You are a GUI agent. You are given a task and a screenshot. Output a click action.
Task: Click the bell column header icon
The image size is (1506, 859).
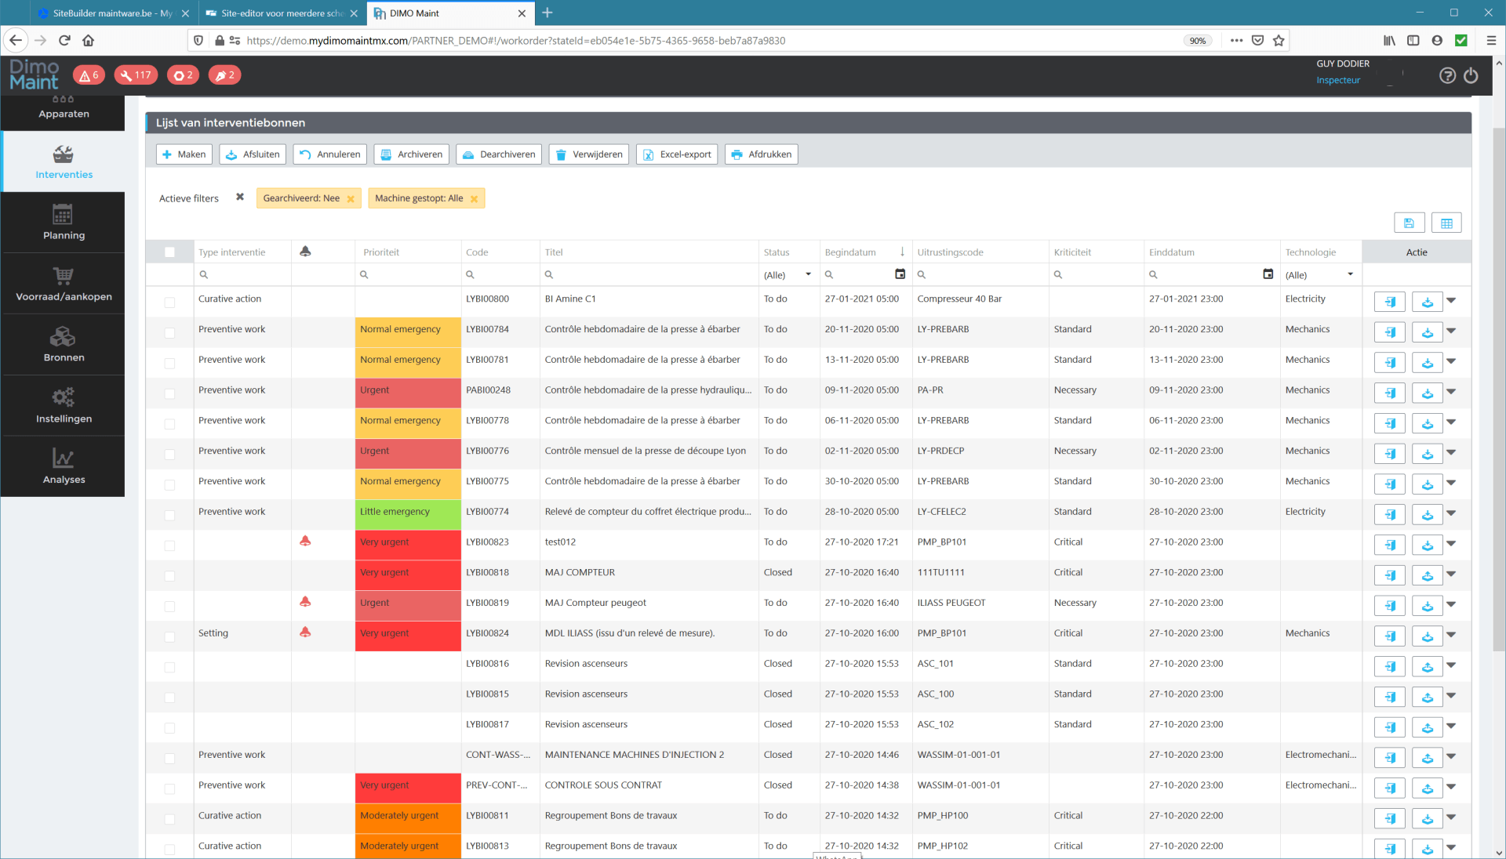coord(305,252)
